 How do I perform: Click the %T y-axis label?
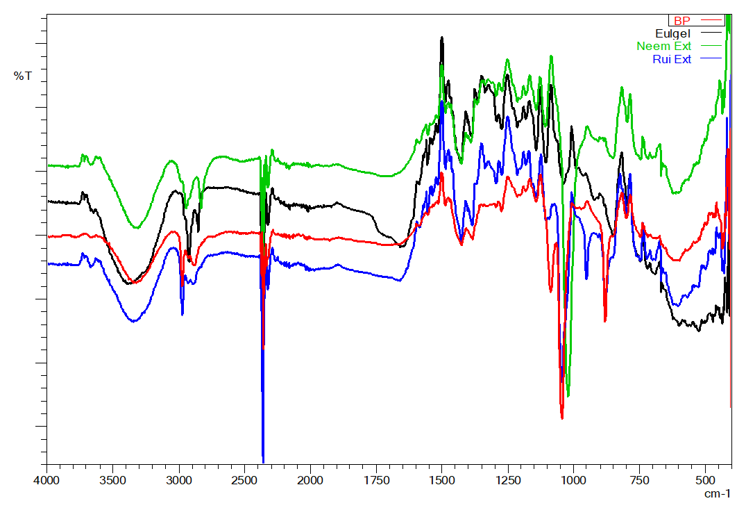pyautogui.click(x=23, y=76)
